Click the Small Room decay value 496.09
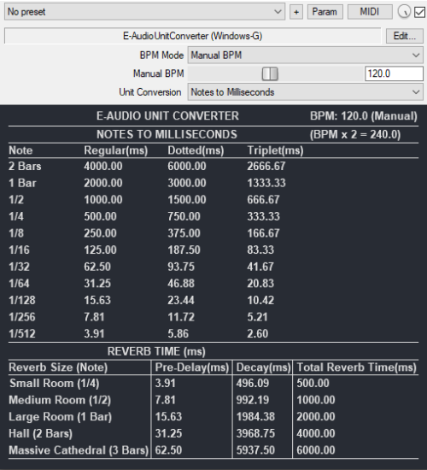427x470 pixels. click(253, 384)
